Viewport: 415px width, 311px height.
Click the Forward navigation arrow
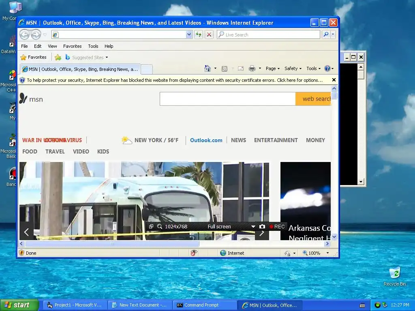point(36,34)
